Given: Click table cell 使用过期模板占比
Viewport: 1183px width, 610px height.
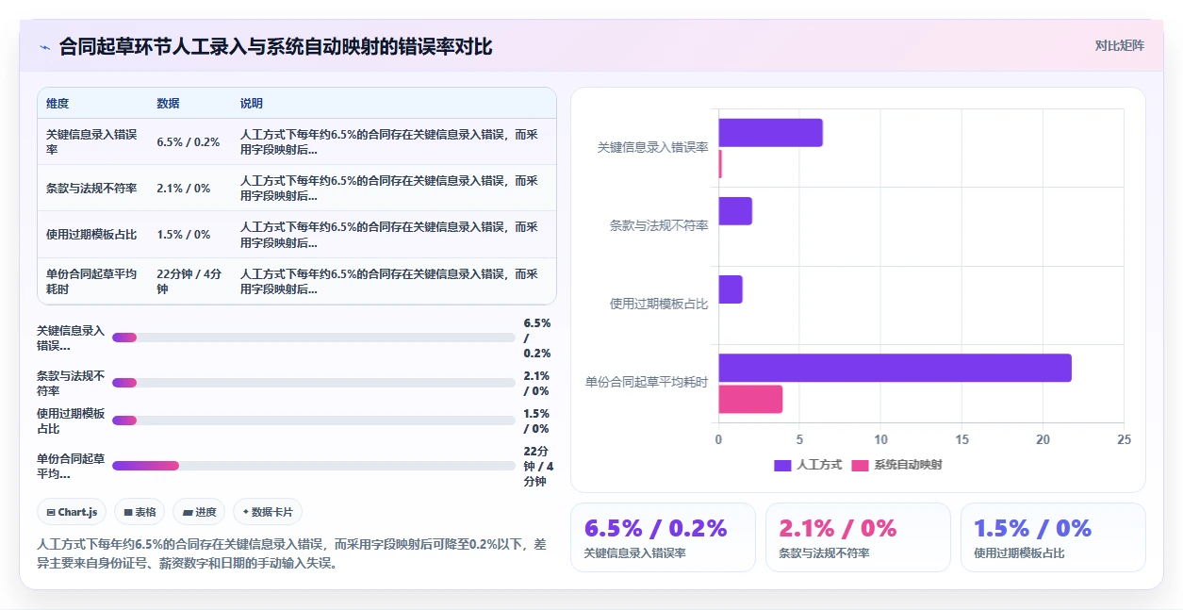Looking at the screenshot, I should pos(91,234).
